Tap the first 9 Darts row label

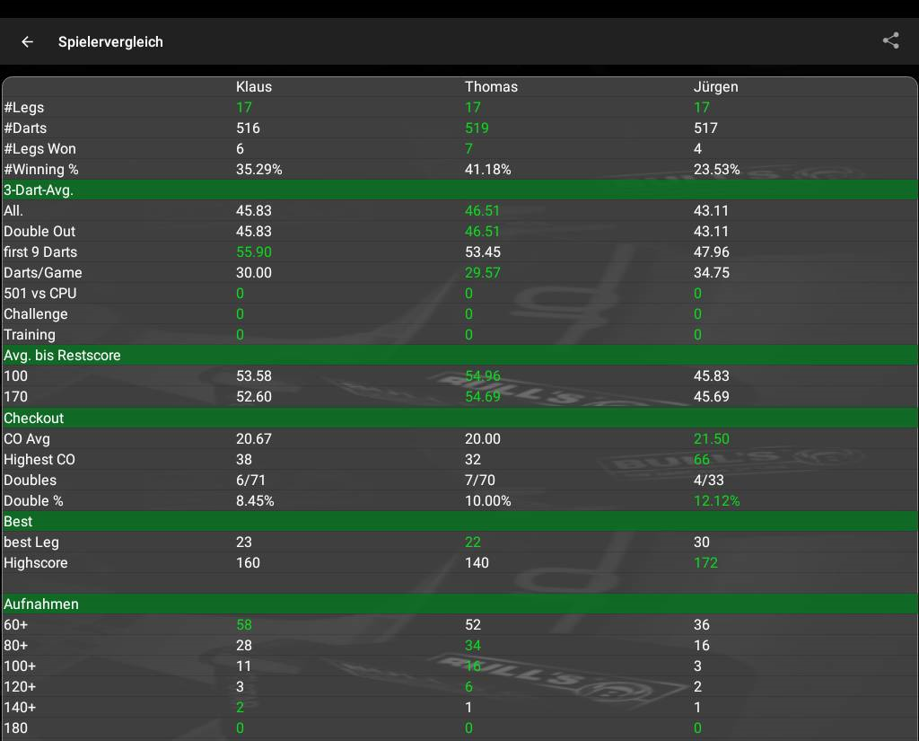41,252
